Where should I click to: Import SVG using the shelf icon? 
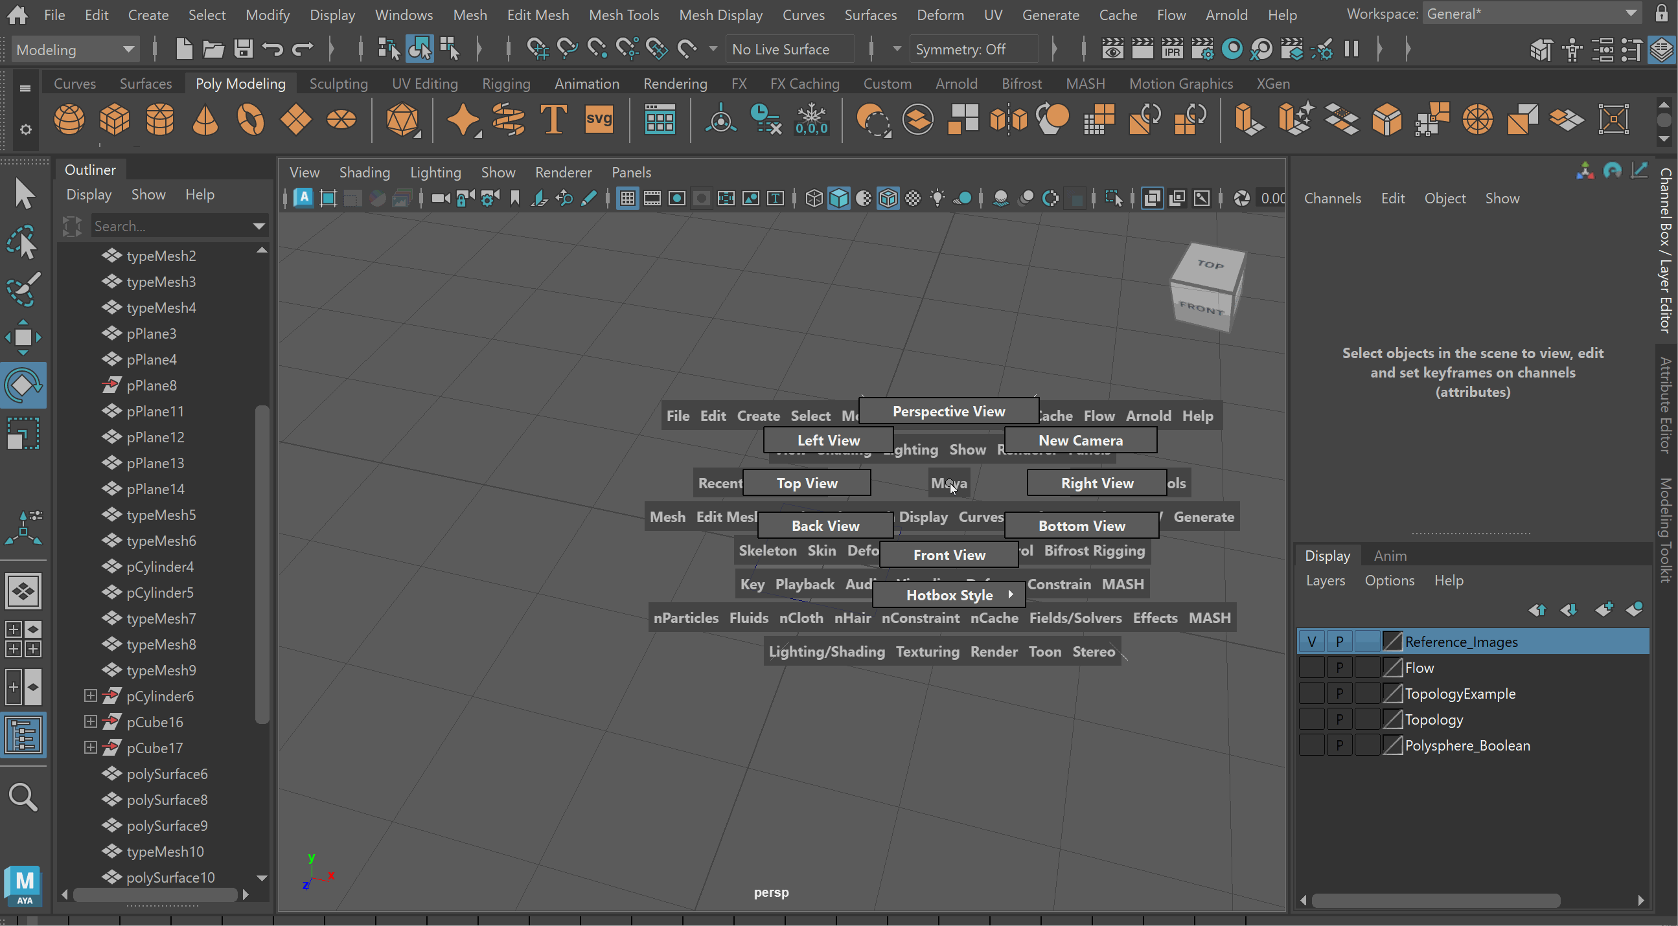pos(598,120)
